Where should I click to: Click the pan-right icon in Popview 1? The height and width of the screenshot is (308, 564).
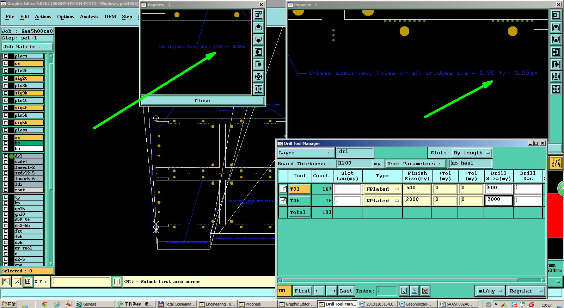coord(556,64)
